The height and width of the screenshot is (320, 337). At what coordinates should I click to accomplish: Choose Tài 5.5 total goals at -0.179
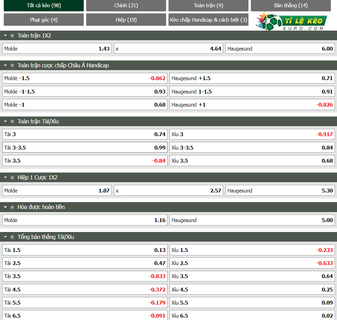pyautogui.click(x=85, y=302)
